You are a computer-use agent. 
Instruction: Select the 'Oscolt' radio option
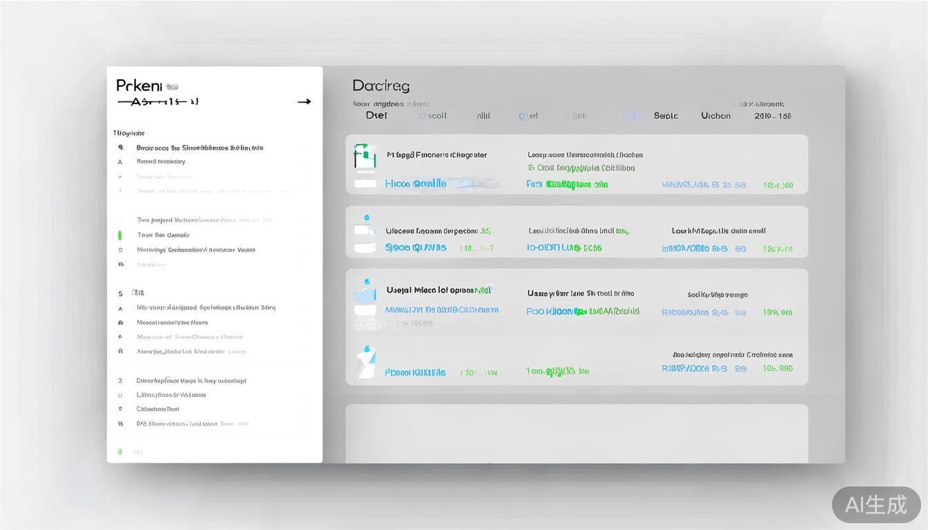(x=433, y=116)
